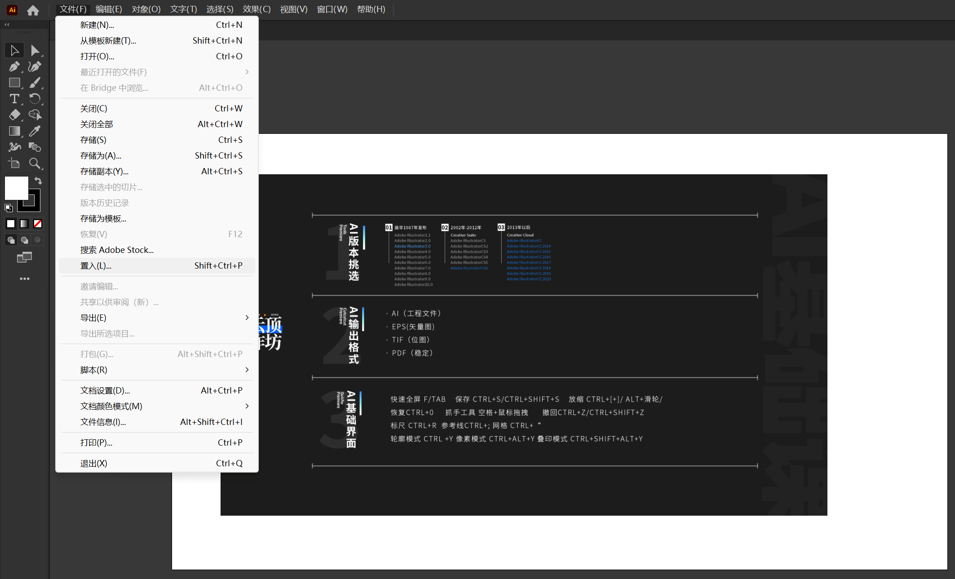The height and width of the screenshot is (579, 955).
Task: Click the Draw Behind mode icon
Action: [x=25, y=240]
